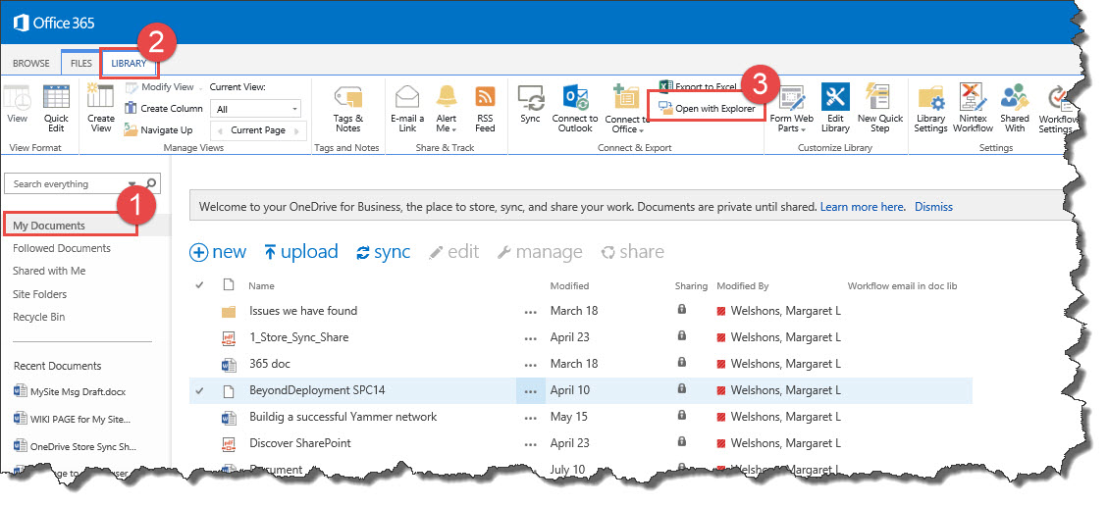Screen dimensions: 1108x506
Task: Click Connect to Outlook icon
Action: (574, 99)
